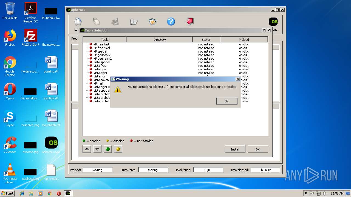Image resolution: width=351 pixels, height=197 pixels.
Task: Click Install in Table Selection dialog
Action: 235,149
